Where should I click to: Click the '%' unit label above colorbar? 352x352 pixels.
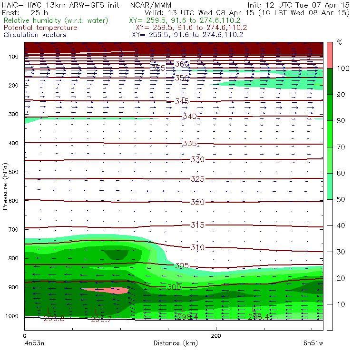click(x=339, y=42)
